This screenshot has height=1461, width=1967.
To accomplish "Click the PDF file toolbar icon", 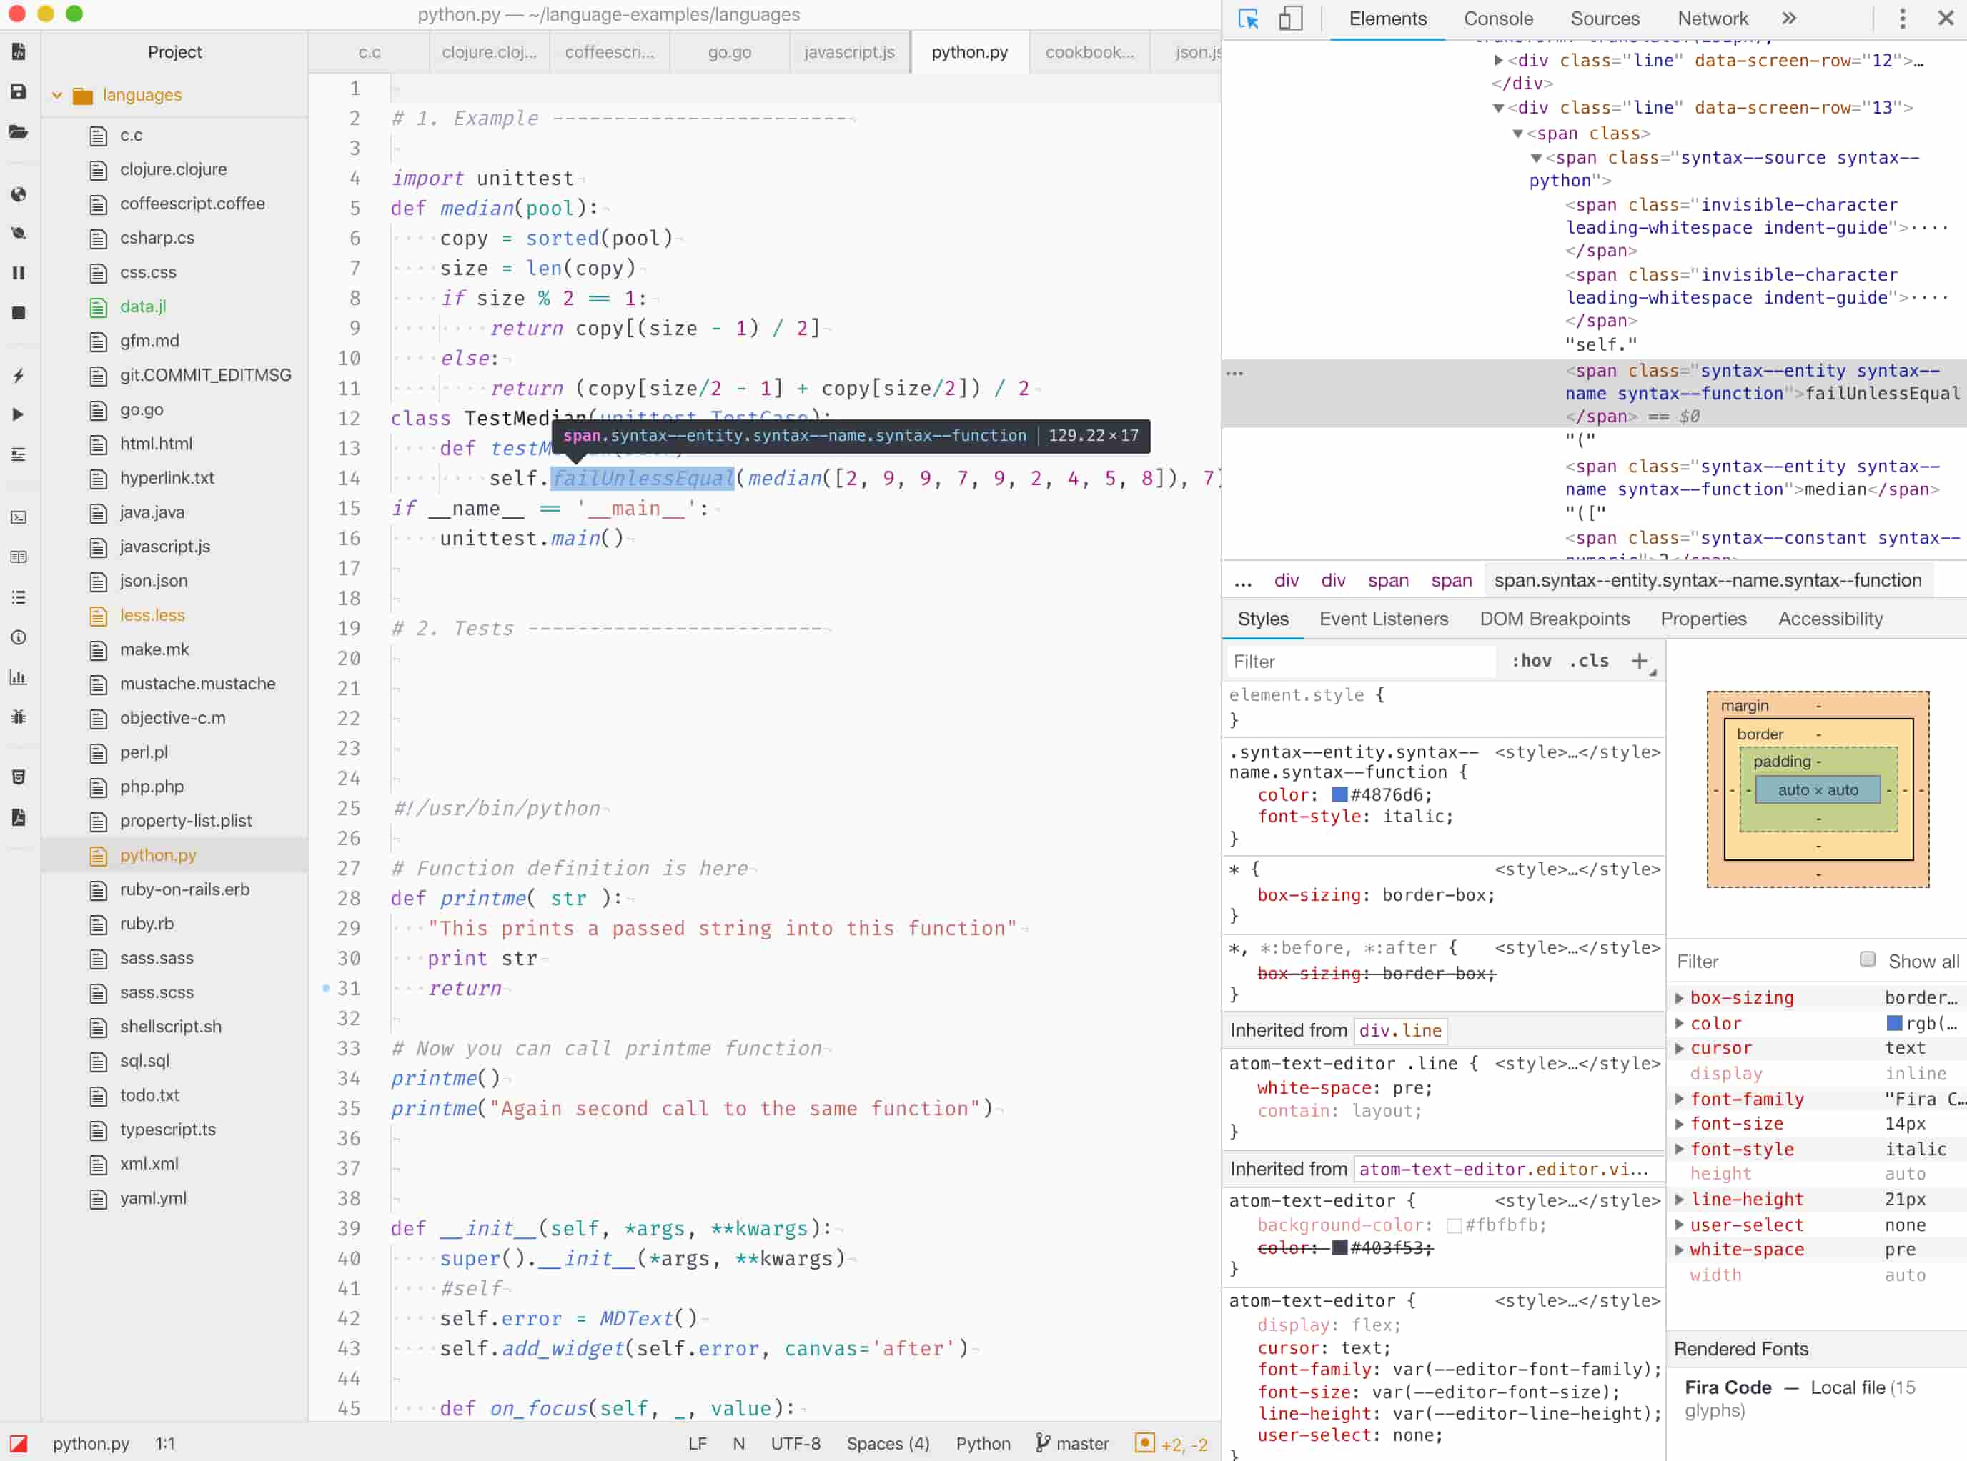I will (18, 817).
